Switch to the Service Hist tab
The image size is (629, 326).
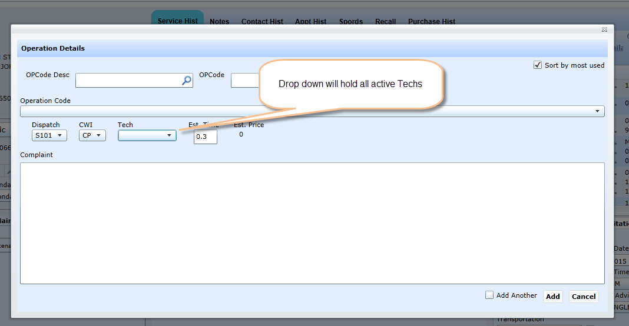pos(177,21)
